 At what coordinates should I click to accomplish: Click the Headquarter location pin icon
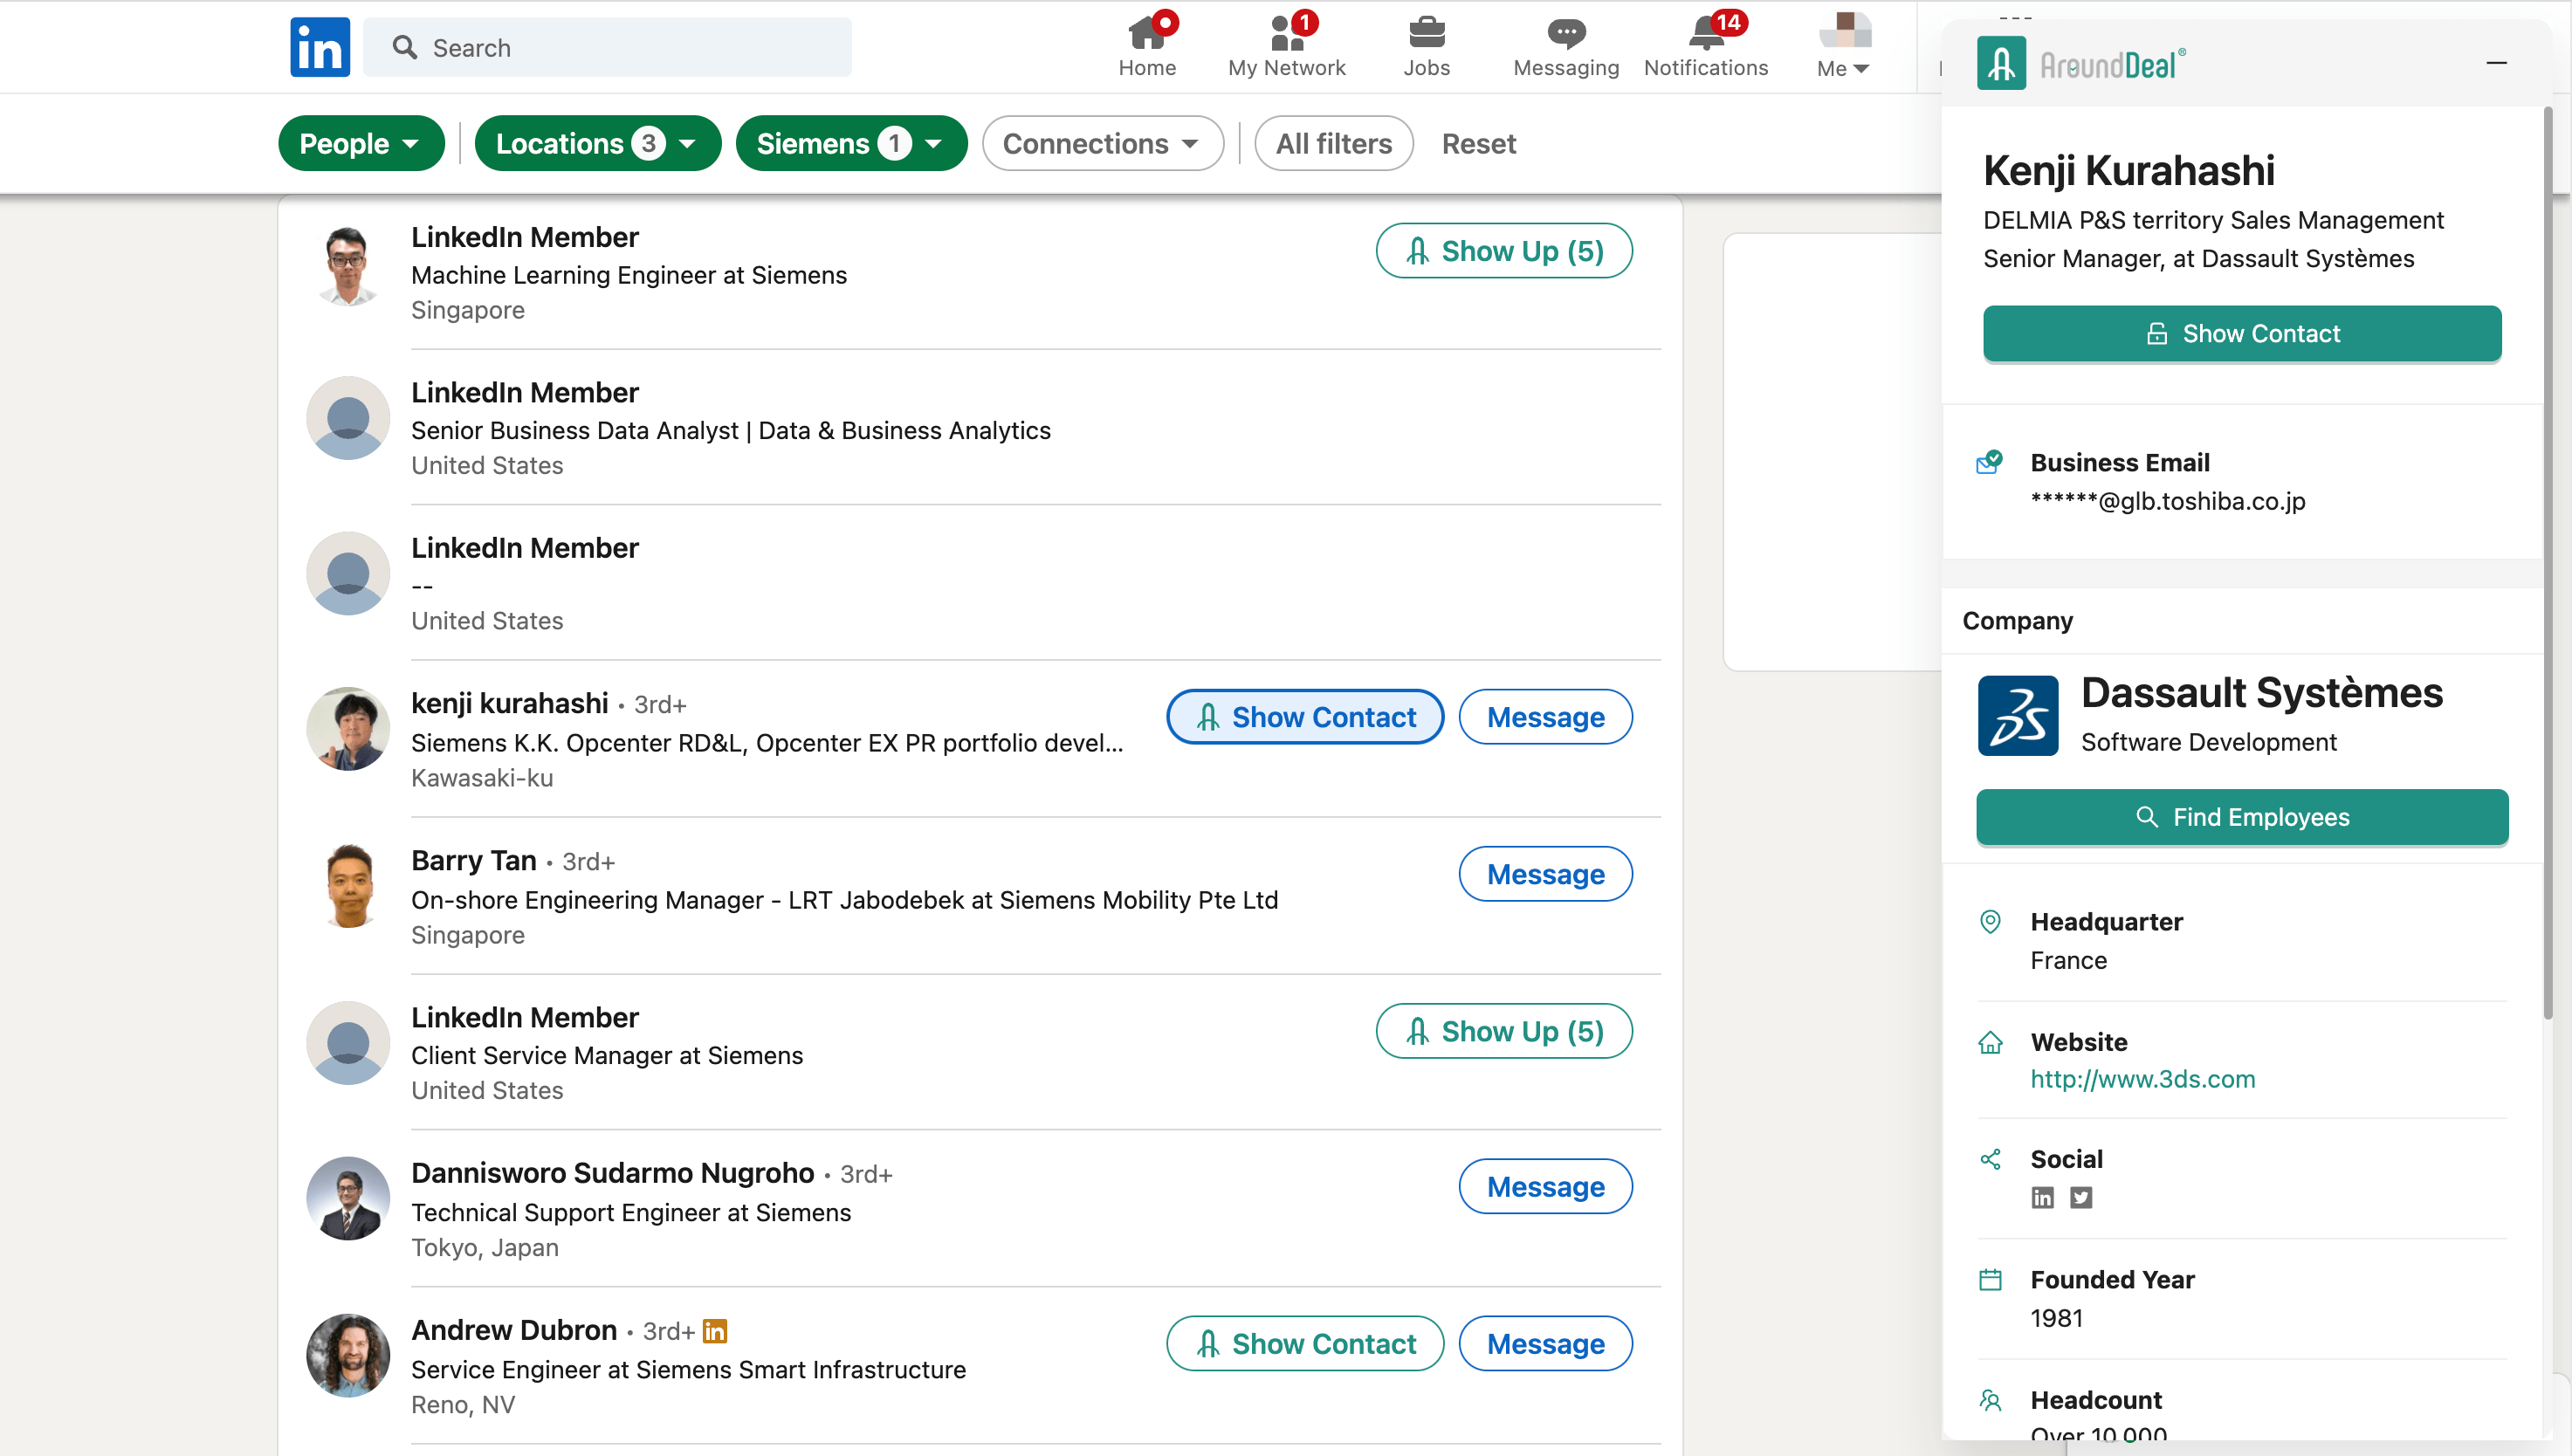tap(1990, 921)
